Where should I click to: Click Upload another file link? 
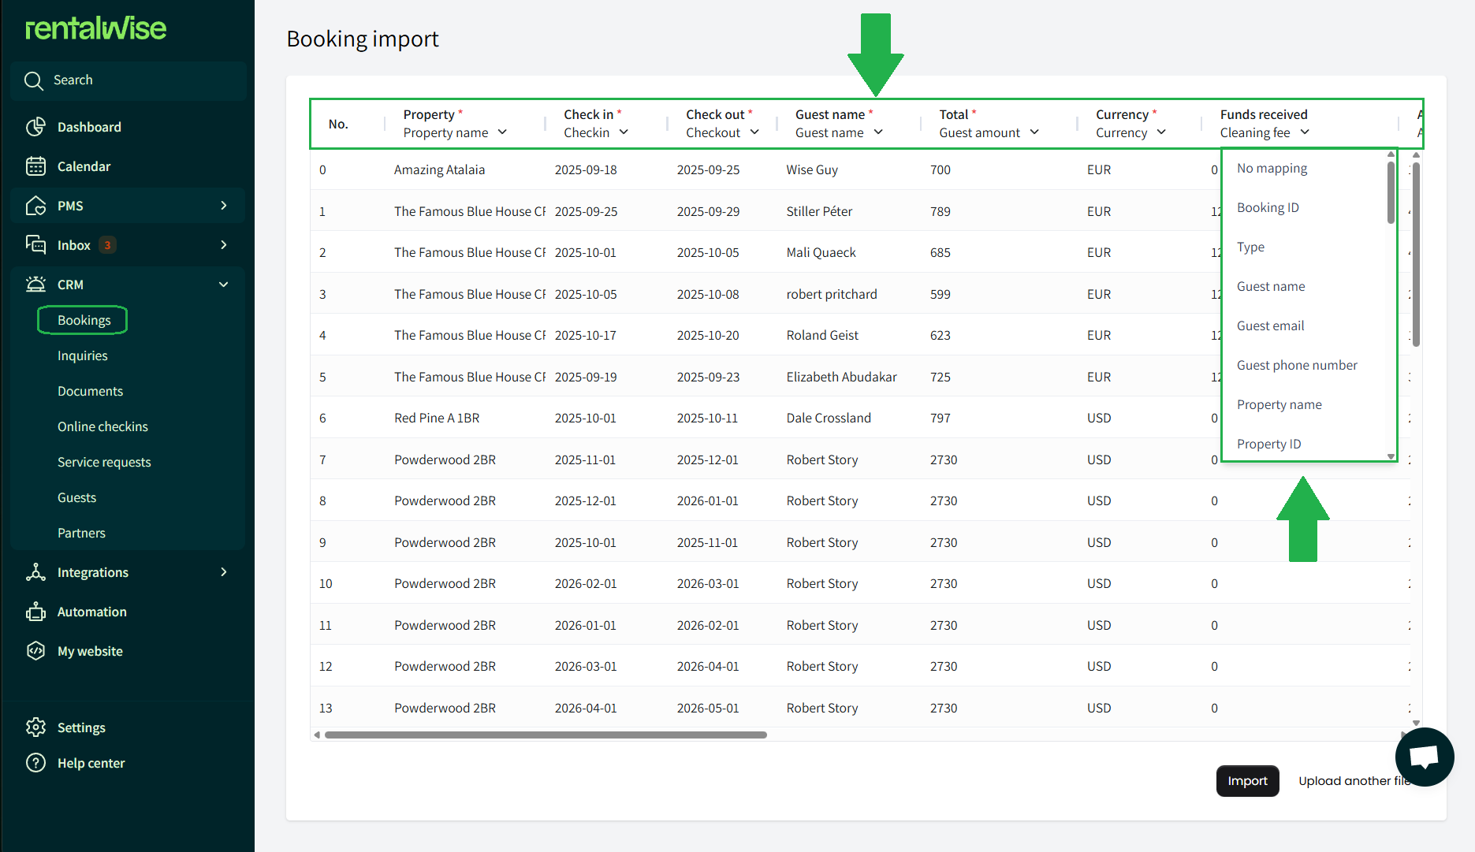pyautogui.click(x=1350, y=781)
